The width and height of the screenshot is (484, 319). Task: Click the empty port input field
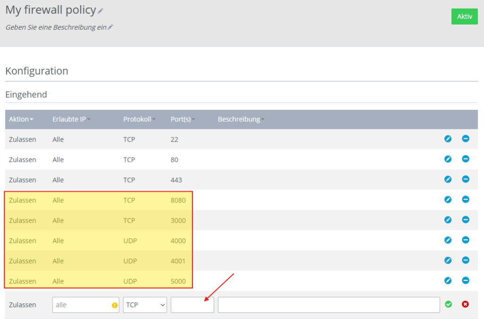pyautogui.click(x=192, y=305)
